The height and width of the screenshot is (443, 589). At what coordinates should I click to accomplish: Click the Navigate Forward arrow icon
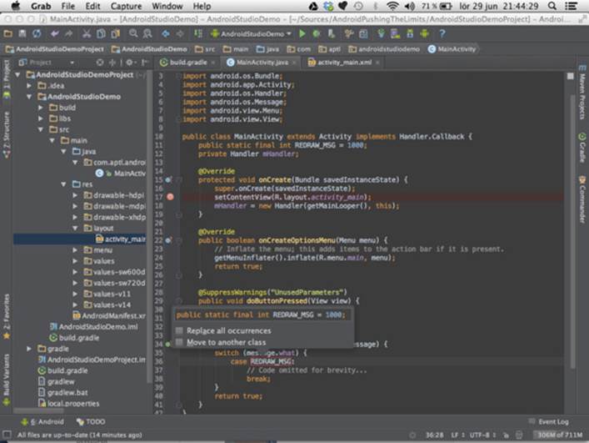click(180, 34)
